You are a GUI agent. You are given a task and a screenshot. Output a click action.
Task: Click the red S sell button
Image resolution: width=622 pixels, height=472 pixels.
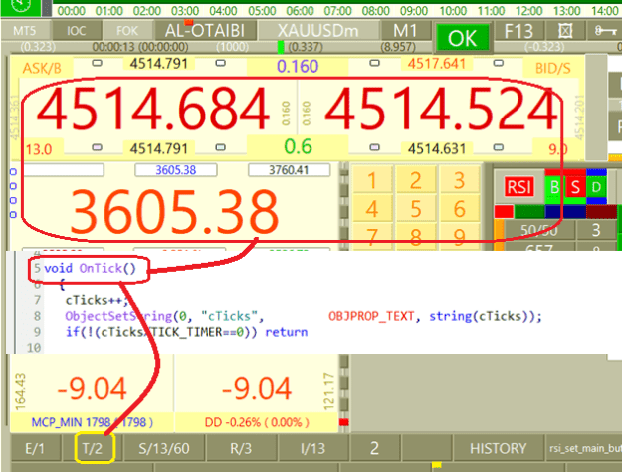pyautogui.click(x=575, y=186)
